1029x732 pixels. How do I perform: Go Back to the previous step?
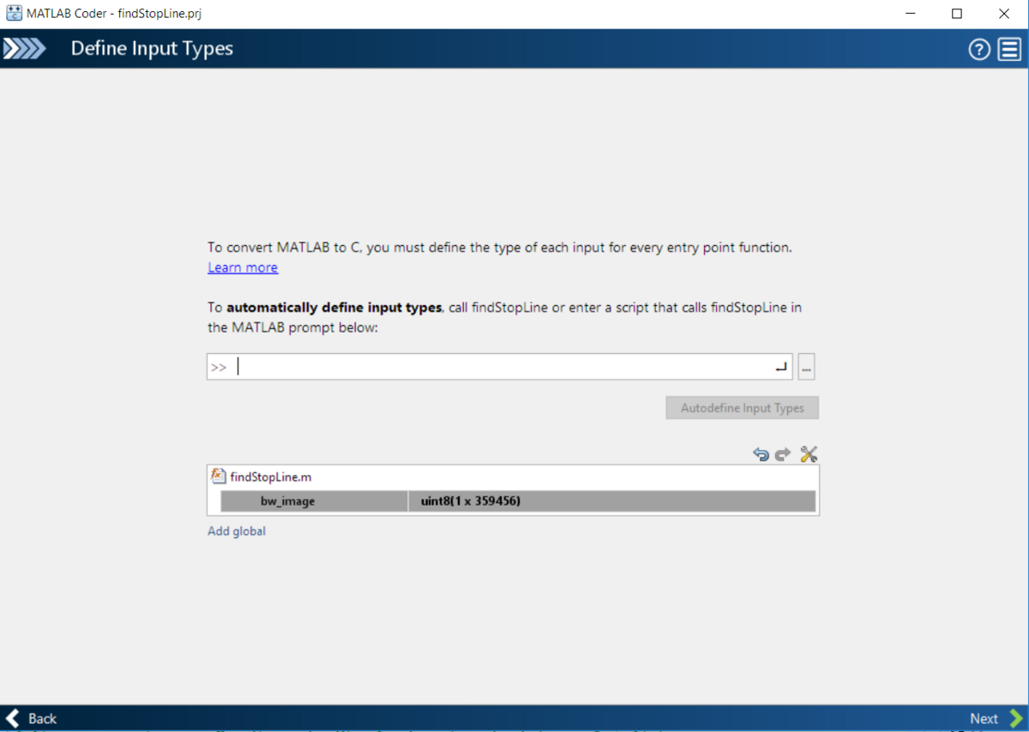pyautogui.click(x=32, y=718)
